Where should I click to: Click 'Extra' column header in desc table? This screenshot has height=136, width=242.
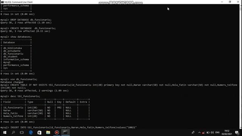[83, 102]
